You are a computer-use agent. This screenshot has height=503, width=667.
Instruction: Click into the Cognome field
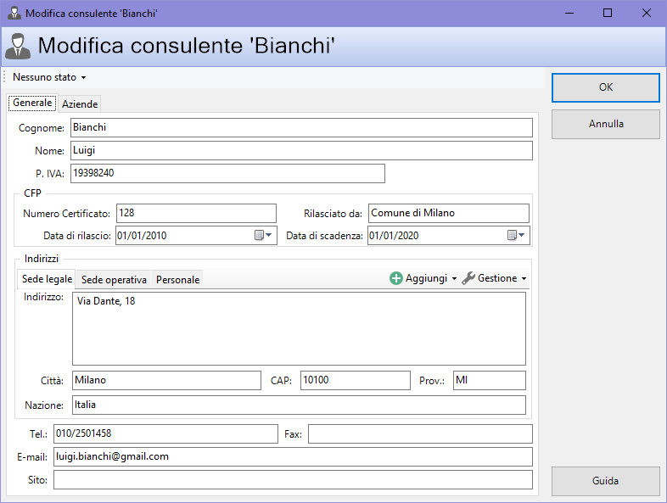click(300, 128)
